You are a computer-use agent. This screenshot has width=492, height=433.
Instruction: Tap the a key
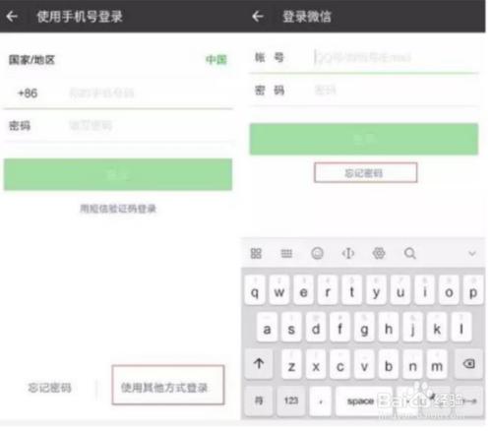[x=267, y=328]
